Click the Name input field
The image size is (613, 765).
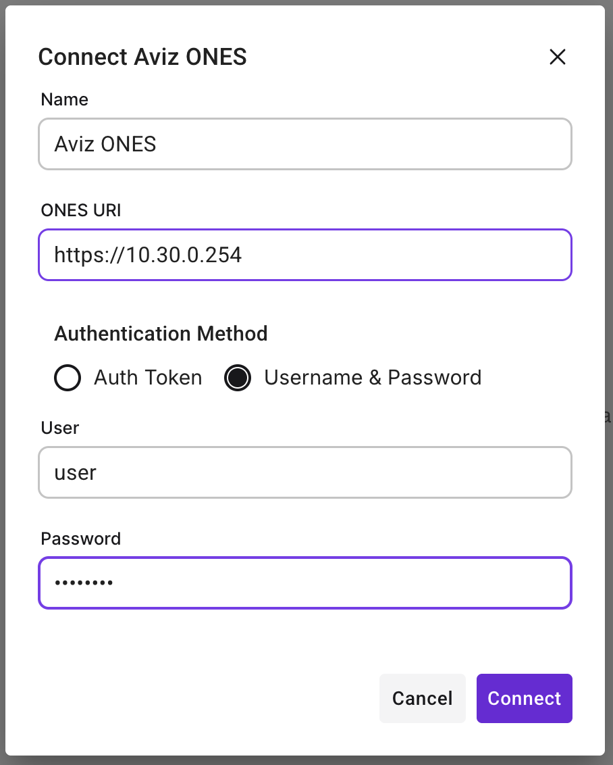pos(305,144)
